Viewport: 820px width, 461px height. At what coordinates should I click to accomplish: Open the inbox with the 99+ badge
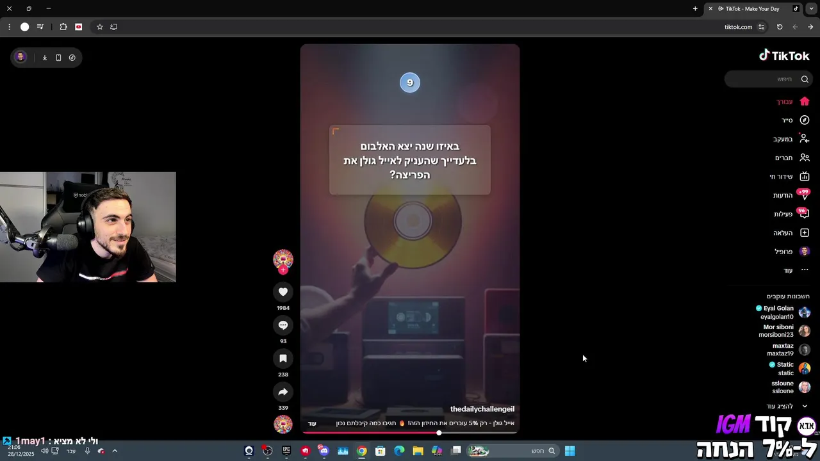(x=792, y=195)
